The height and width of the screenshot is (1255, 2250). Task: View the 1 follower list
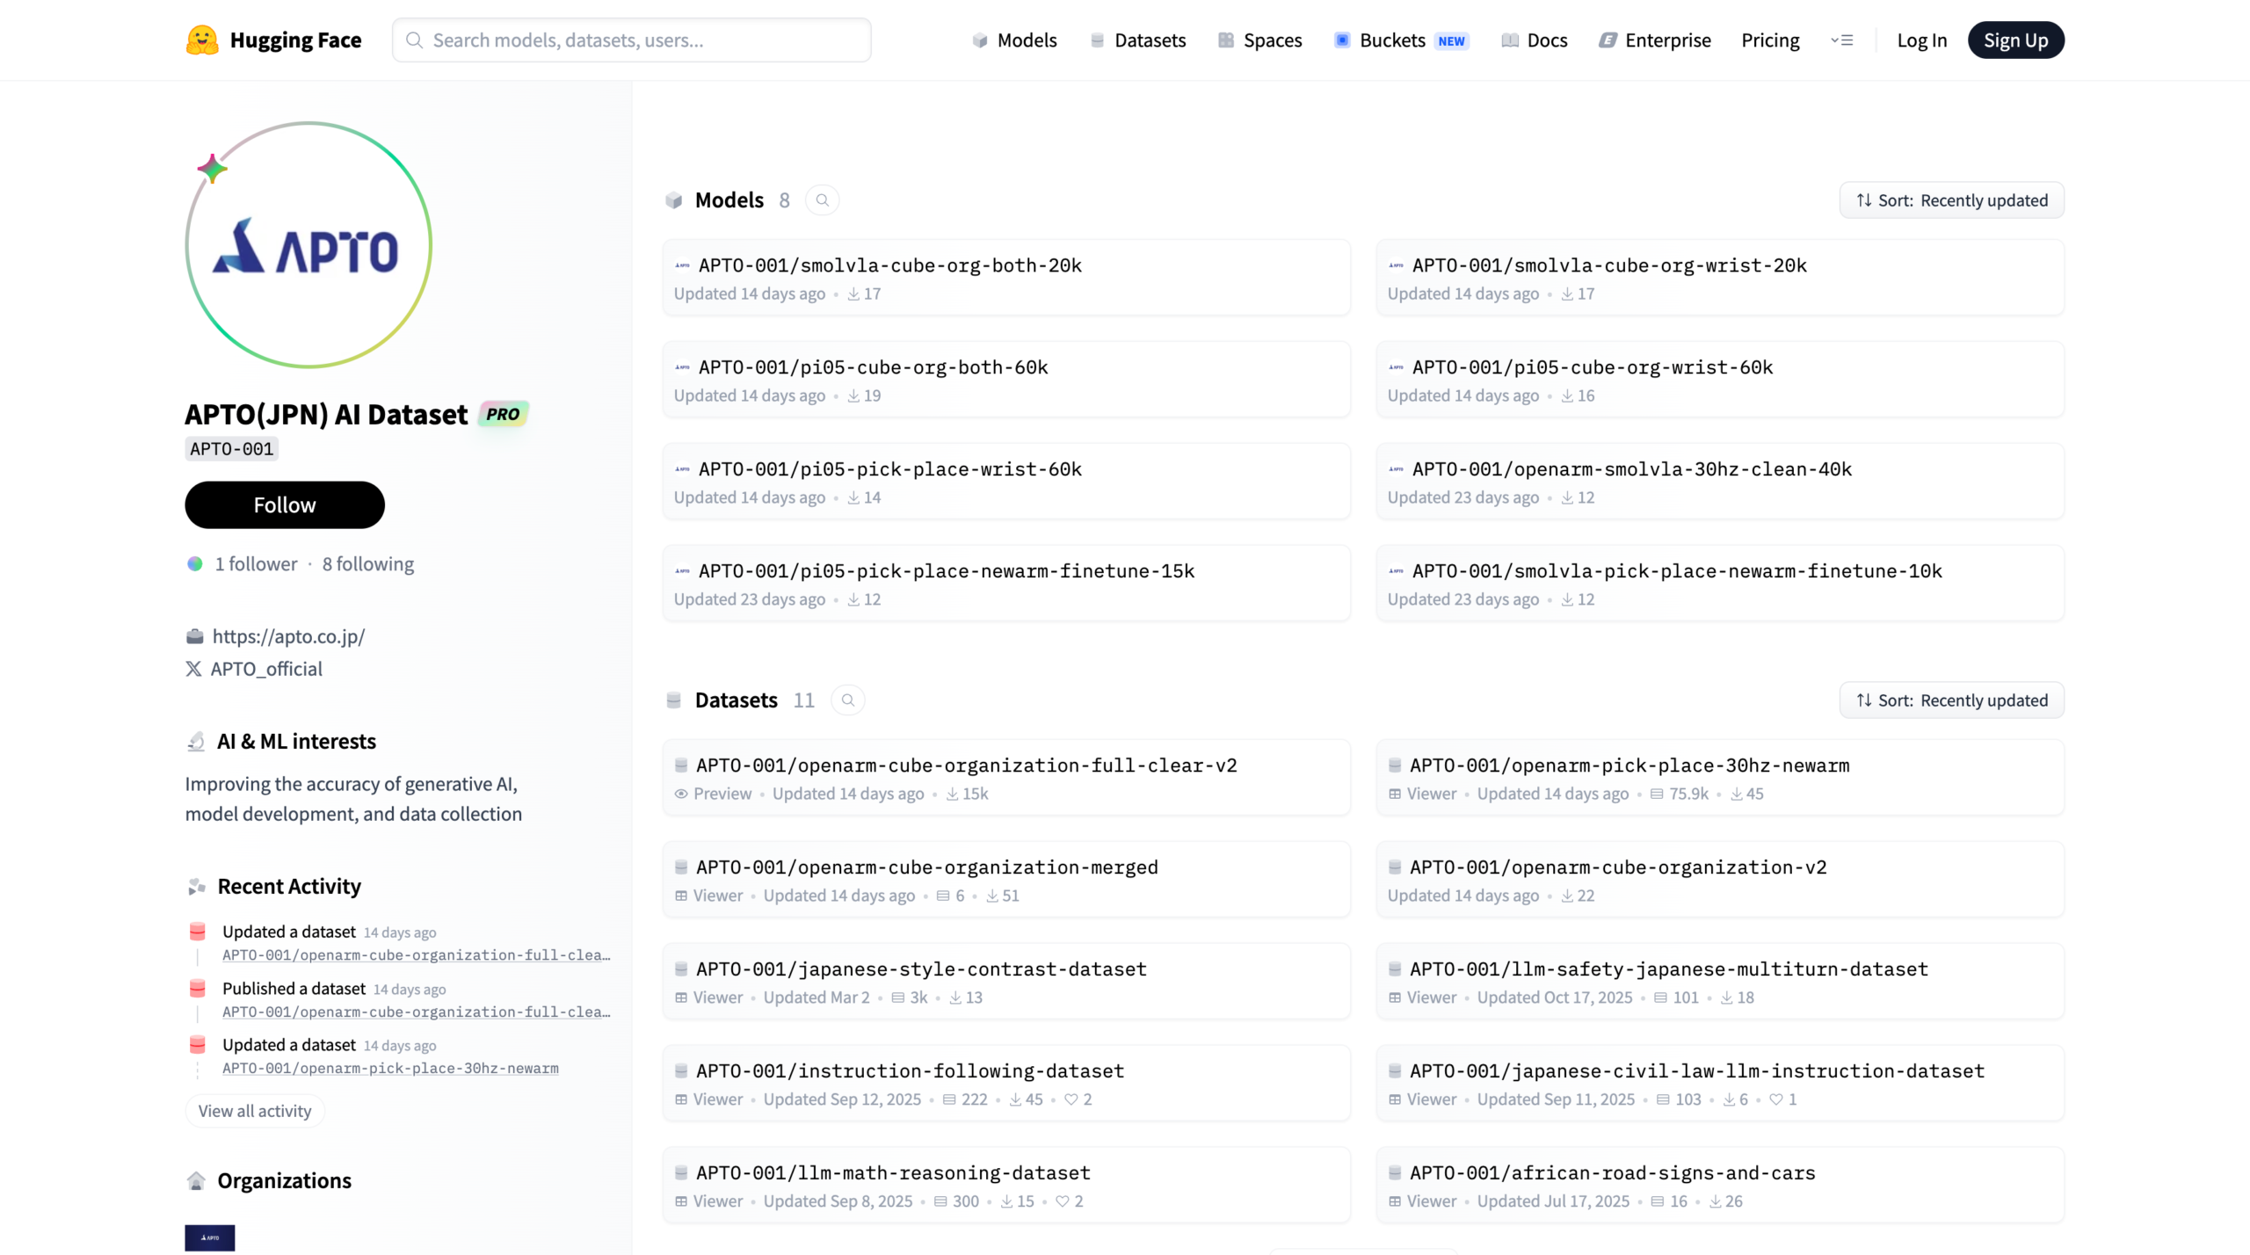257,564
